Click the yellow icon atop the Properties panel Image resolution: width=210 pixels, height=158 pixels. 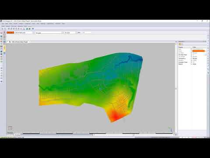click(180, 44)
